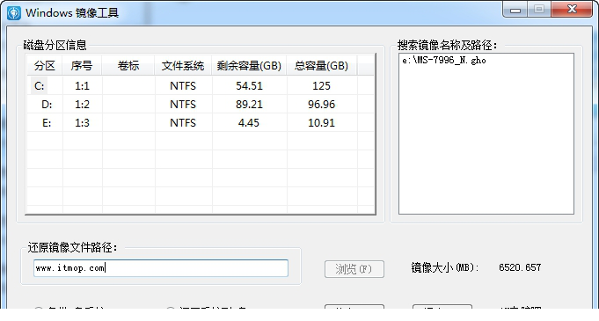Click the 125 total capacity value
The image size is (599, 321).
click(321, 85)
